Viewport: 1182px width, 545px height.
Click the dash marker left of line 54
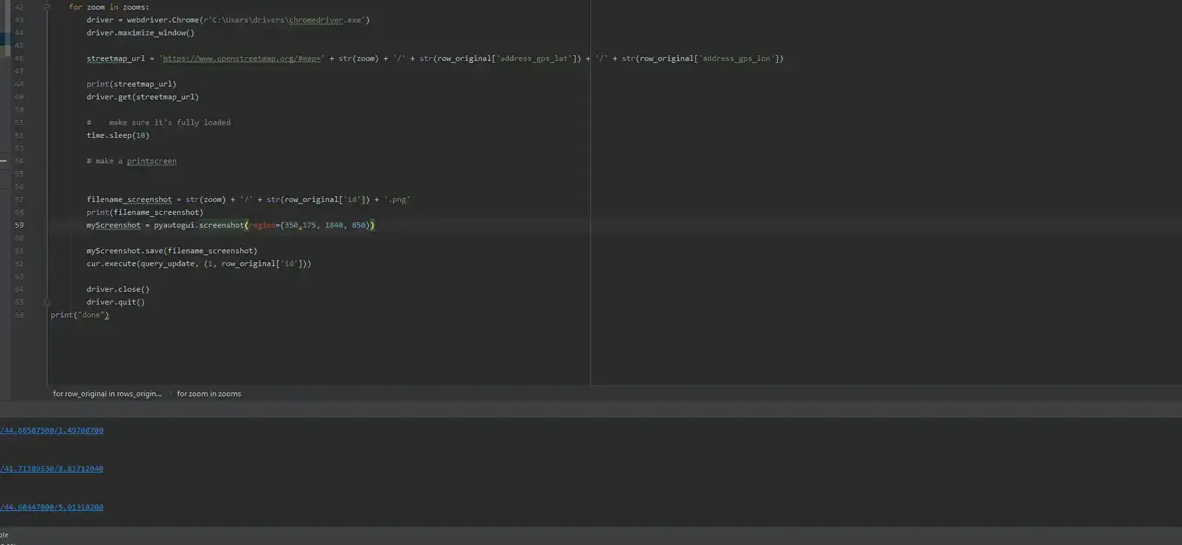click(x=4, y=161)
